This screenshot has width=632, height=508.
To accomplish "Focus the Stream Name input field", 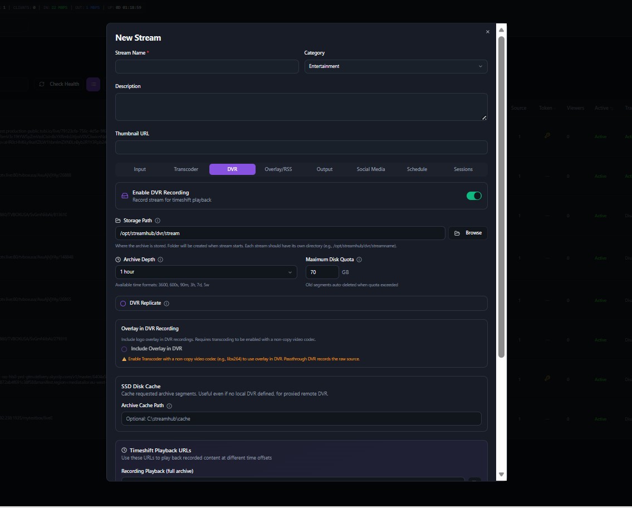I will (207, 66).
